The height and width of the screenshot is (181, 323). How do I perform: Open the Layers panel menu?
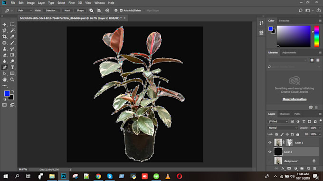320,114
